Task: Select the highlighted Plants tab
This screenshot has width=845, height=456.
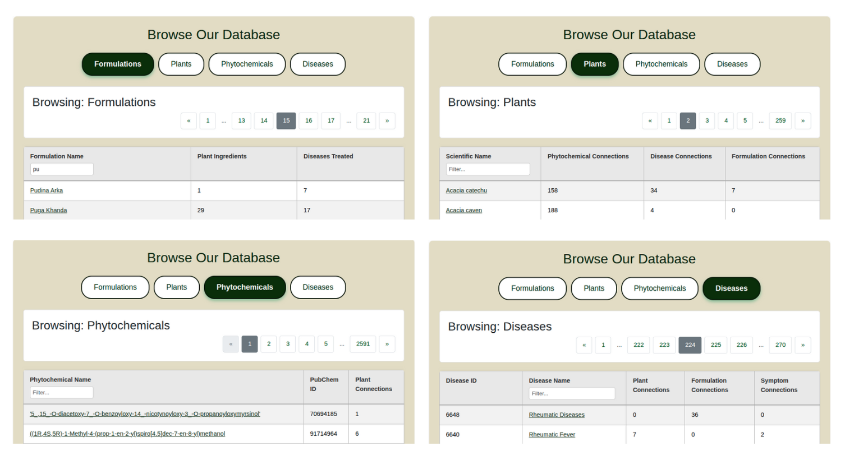Action: [594, 64]
